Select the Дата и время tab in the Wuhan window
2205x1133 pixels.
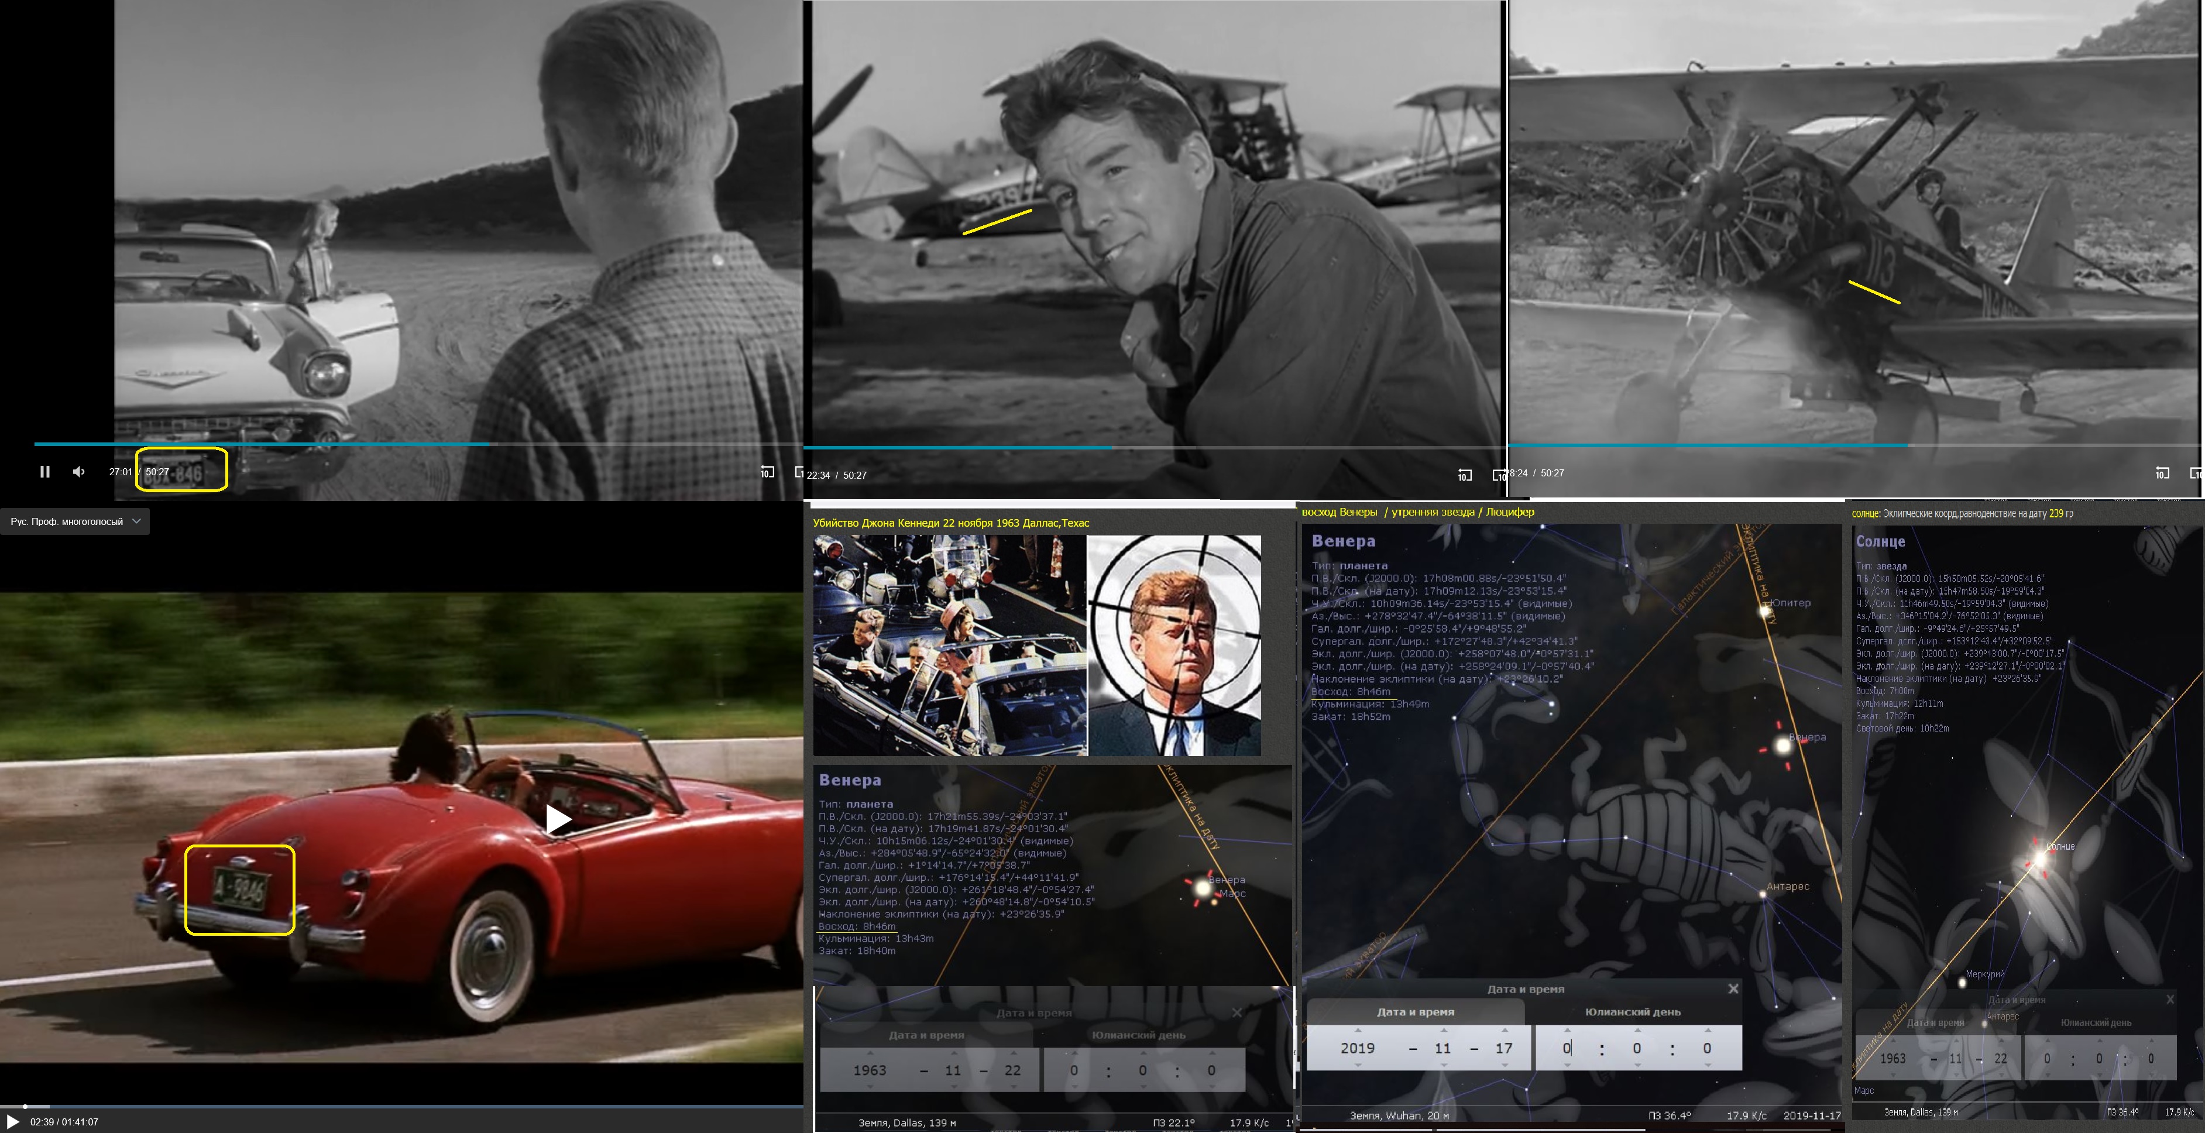(x=1415, y=1011)
